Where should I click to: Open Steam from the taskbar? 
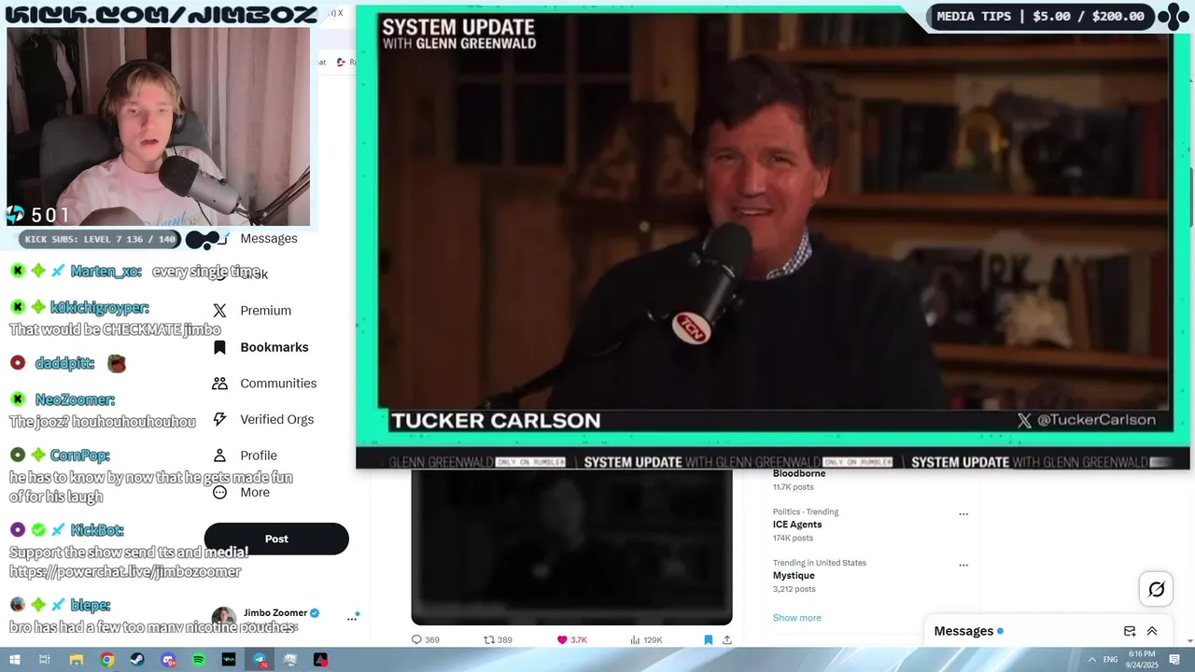click(138, 660)
